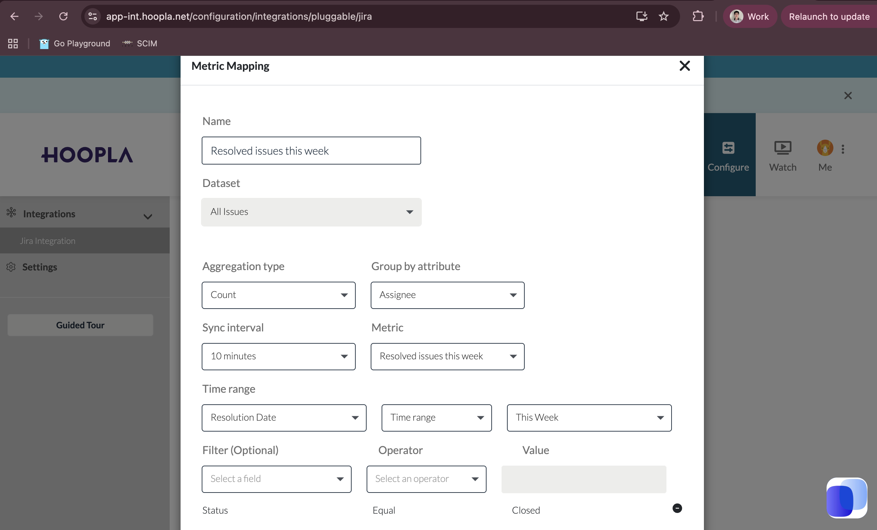Open the Dataset All Issues dropdown

311,212
